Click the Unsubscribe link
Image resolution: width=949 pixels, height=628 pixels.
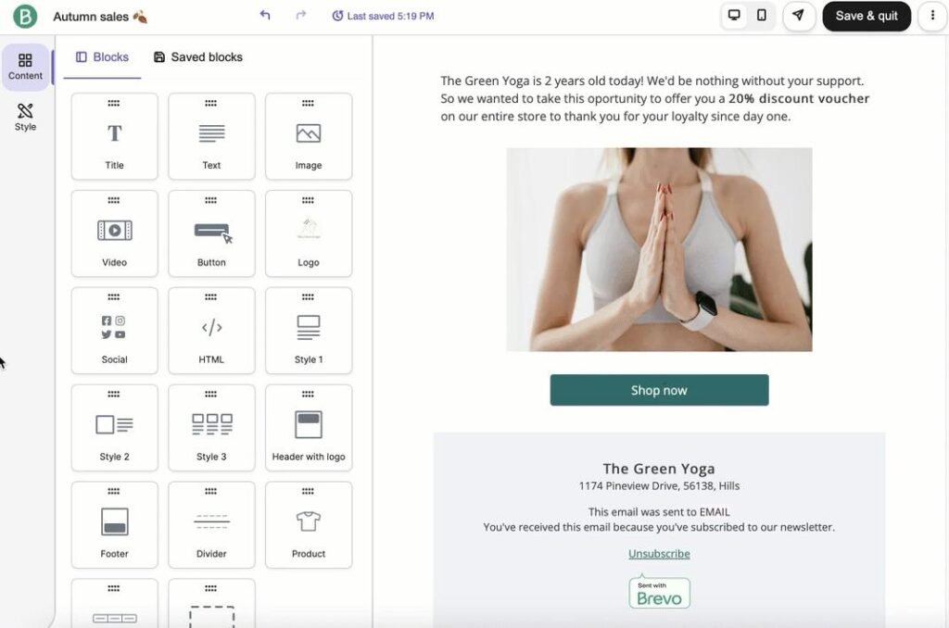659,552
